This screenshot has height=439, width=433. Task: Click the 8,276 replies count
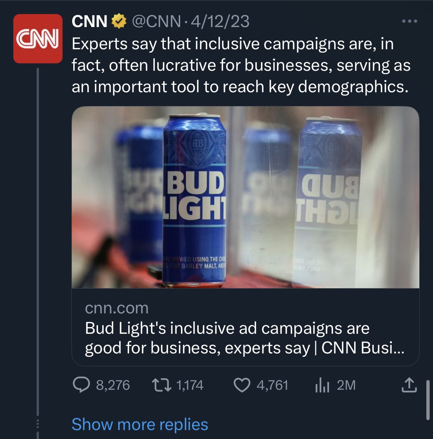[113, 385]
